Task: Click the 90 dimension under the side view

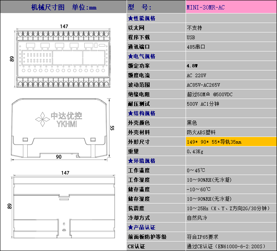Action: pos(59,157)
